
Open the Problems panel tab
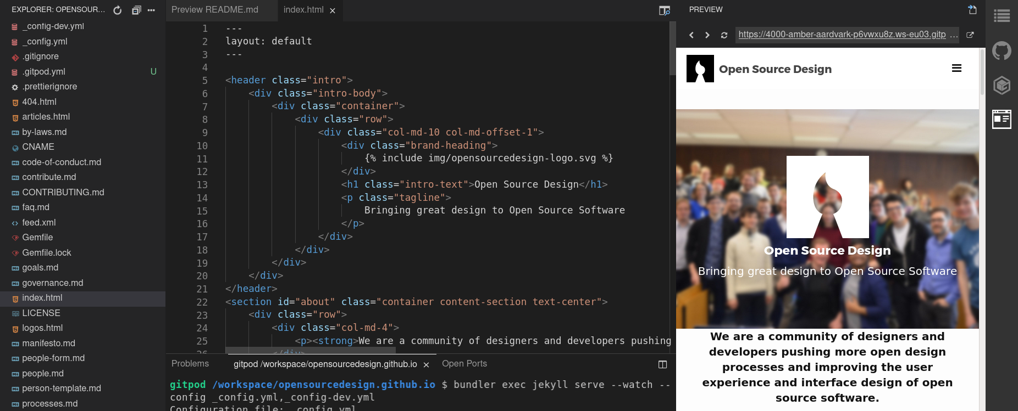tap(190, 364)
